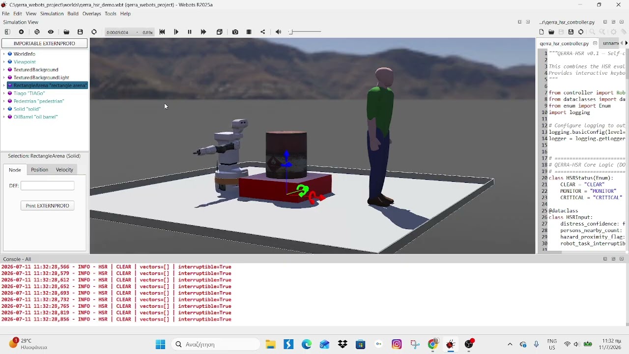
Task: Mute the simulation sound
Action: (x=279, y=32)
